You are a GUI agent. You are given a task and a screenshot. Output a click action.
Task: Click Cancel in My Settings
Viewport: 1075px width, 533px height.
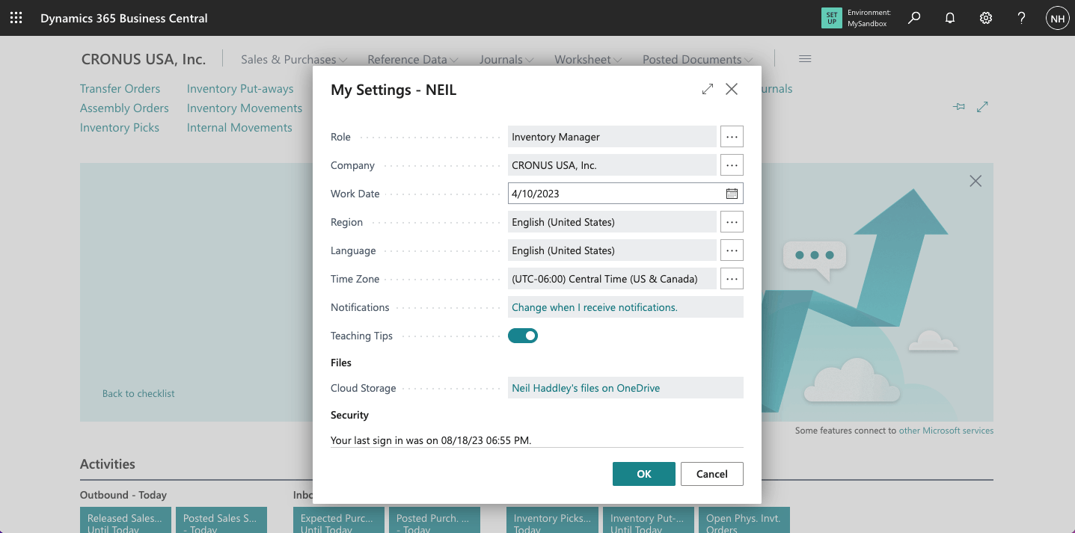[712, 474]
